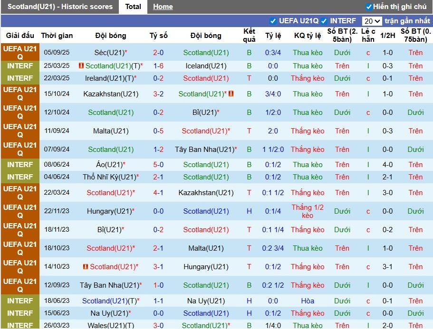Viewport: 433px width, 329px height.
Task: Click the 1-1 score against Na Uy(U21)
Action: (x=158, y=301)
